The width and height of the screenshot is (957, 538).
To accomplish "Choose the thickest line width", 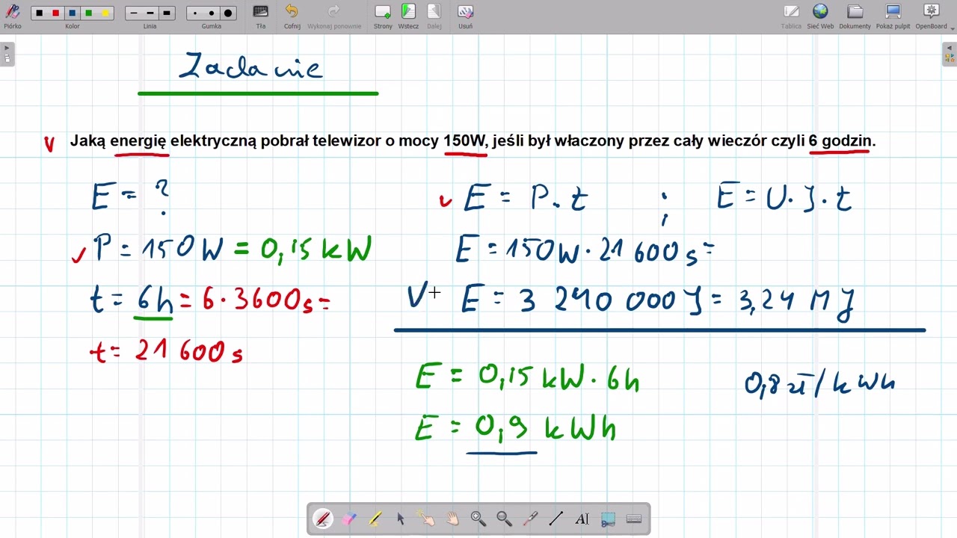I will coord(167,13).
